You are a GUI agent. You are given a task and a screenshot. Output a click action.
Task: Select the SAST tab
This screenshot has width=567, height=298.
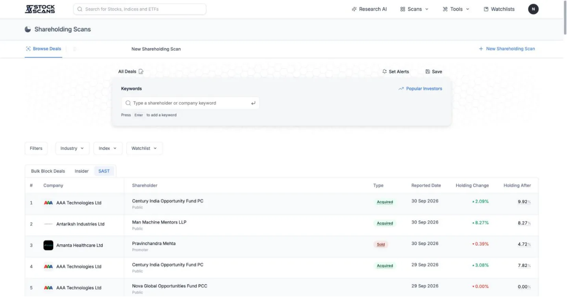click(104, 171)
